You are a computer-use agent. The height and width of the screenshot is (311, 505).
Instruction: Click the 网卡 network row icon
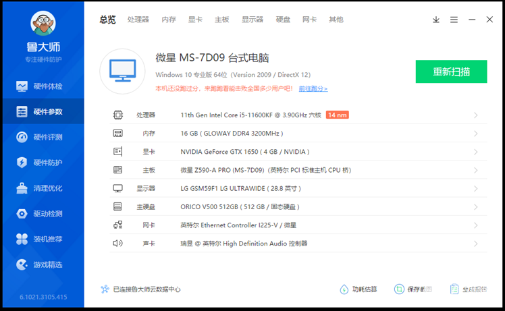[x=118, y=225]
